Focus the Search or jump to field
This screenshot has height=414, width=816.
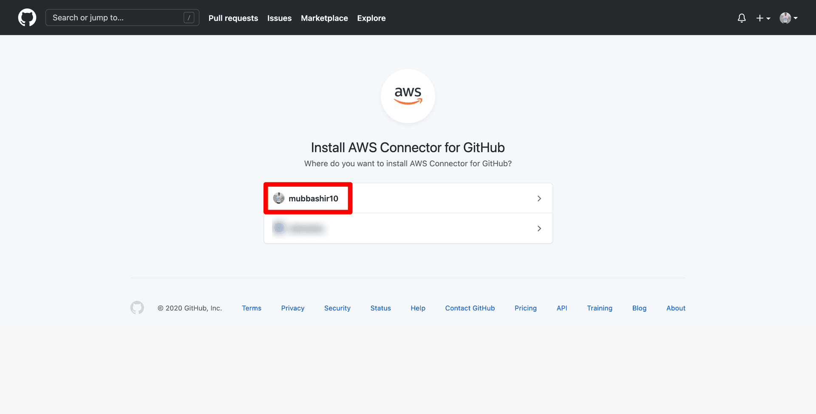coord(122,17)
